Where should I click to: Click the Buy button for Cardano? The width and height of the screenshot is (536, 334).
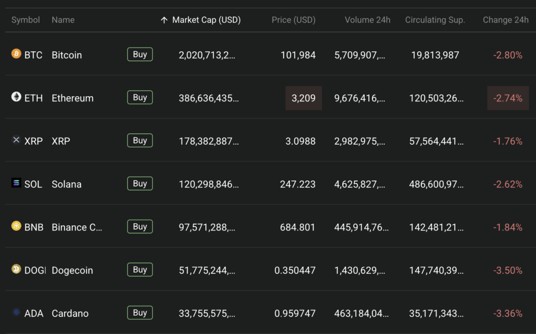(140, 313)
